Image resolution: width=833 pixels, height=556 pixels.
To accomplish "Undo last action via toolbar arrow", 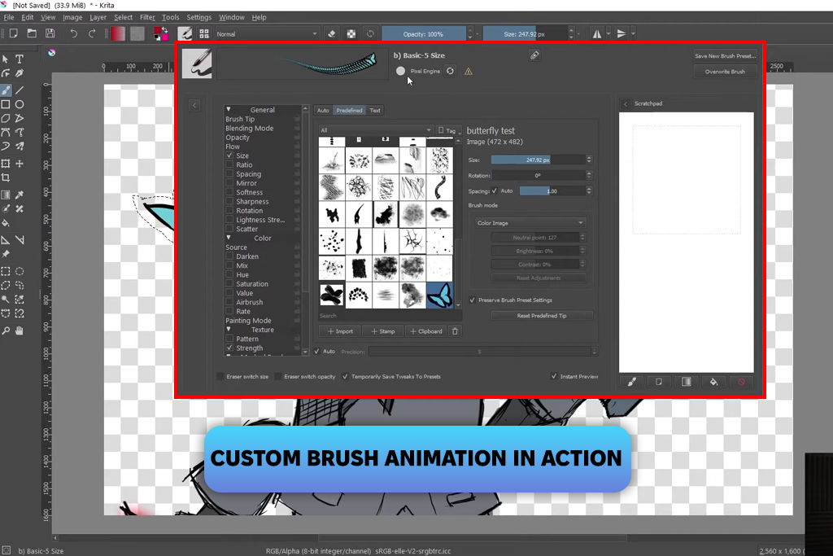I will (x=74, y=33).
